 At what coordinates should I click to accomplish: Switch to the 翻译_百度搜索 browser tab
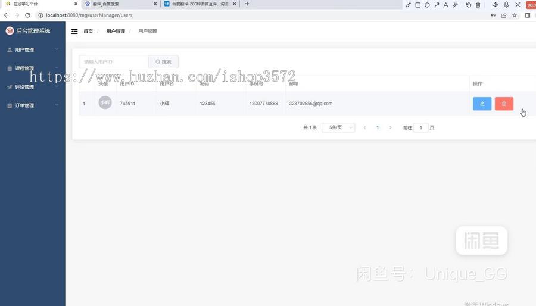pyautogui.click(x=120, y=4)
